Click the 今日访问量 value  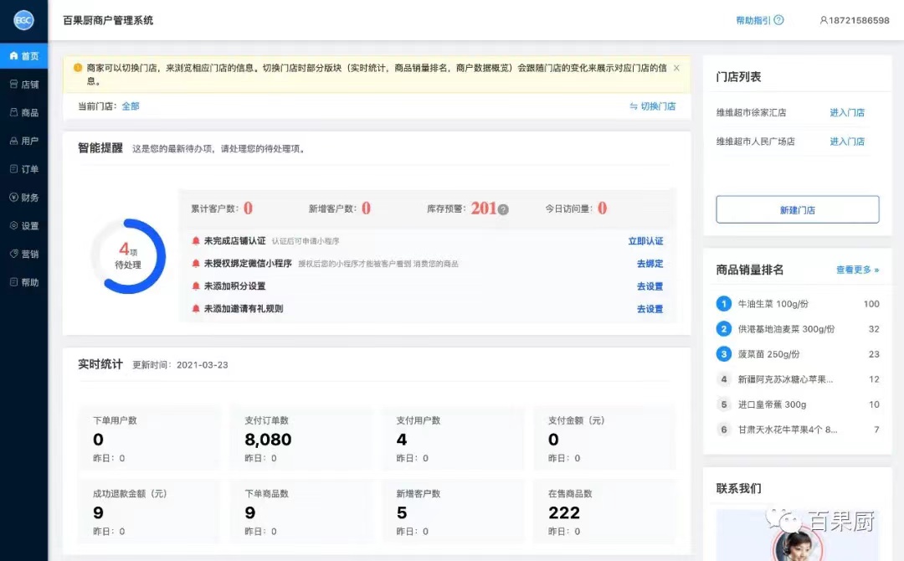pos(602,208)
